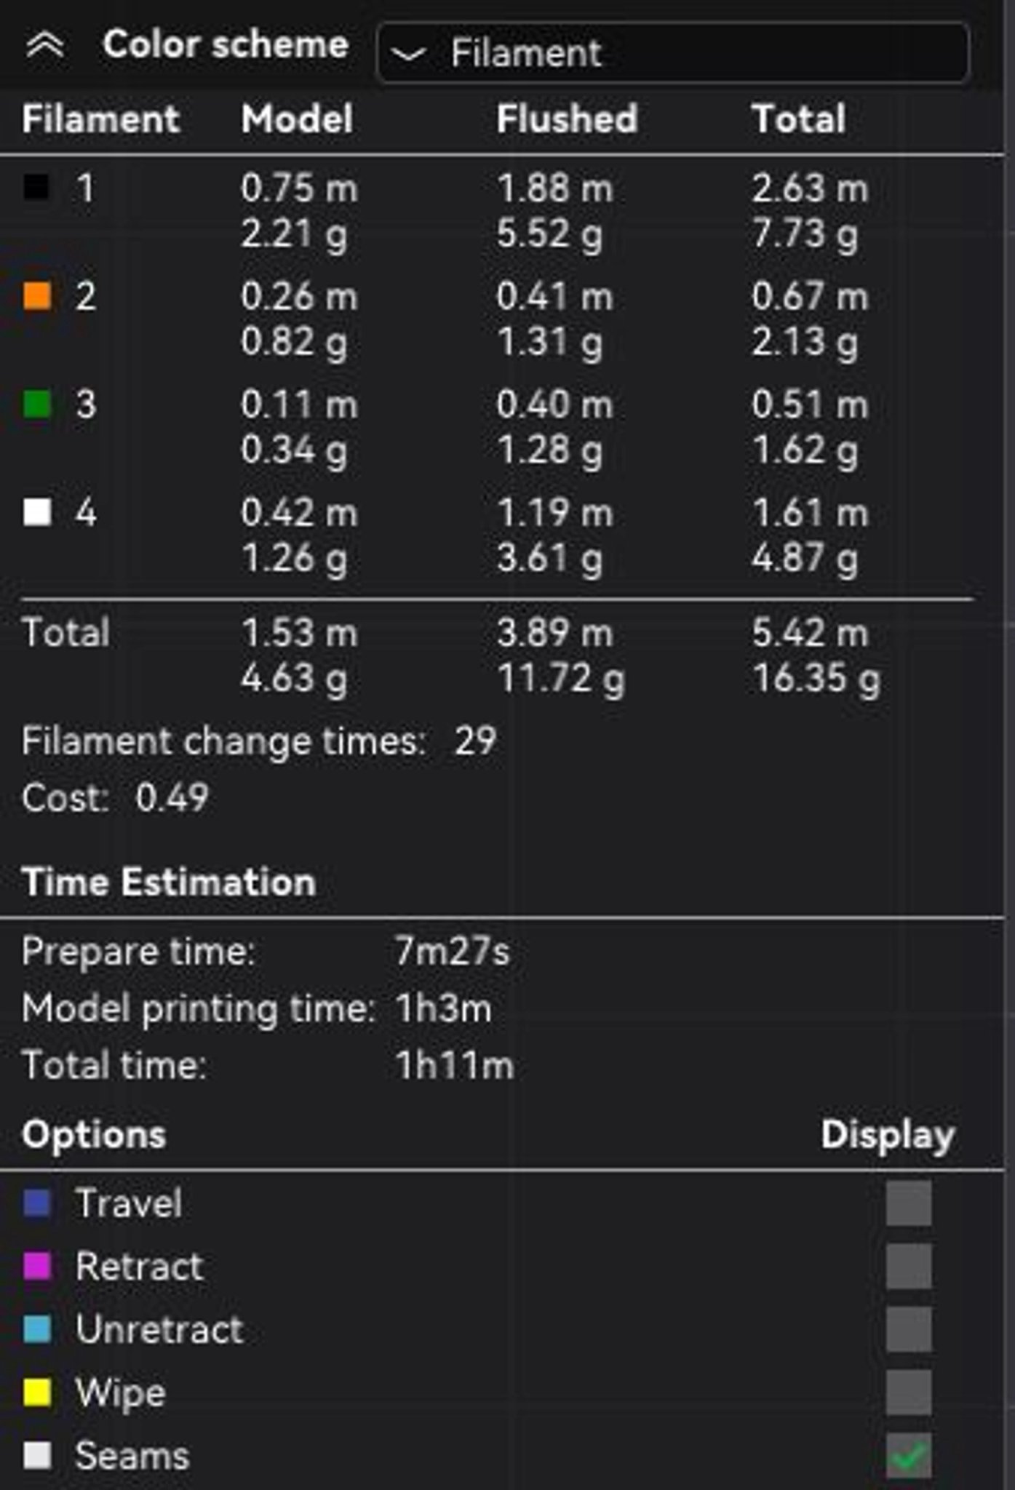Click the green filament 3 color swatch

(37, 404)
